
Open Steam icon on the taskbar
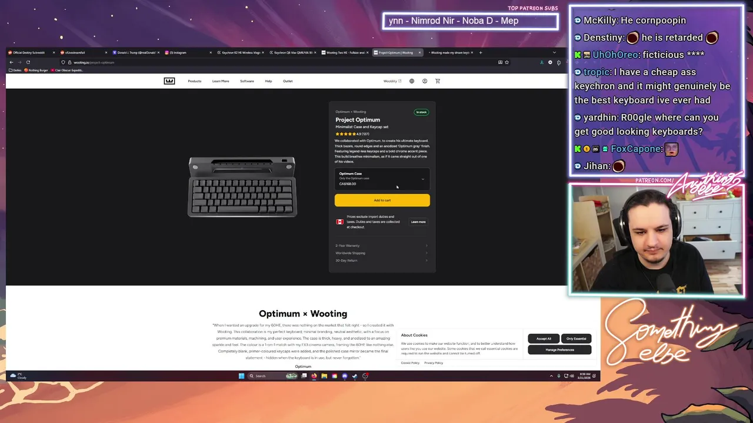(x=355, y=376)
